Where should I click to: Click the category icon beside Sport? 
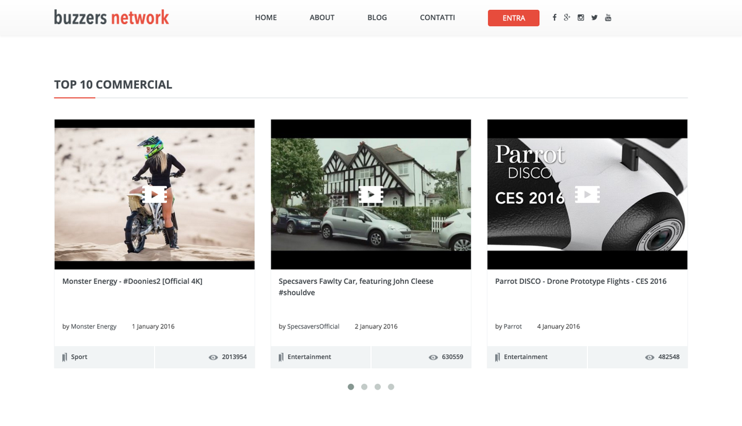click(64, 357)
